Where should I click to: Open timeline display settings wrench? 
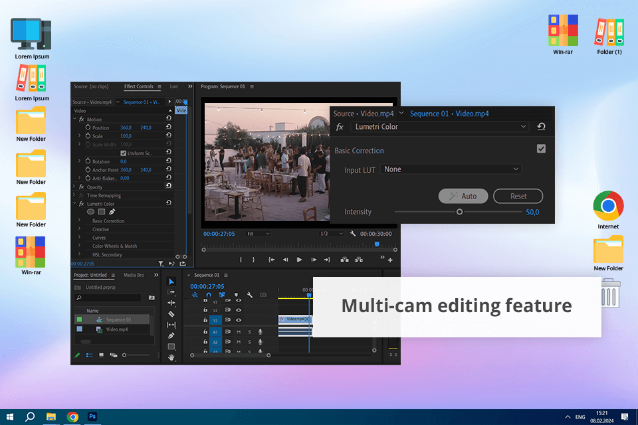(x=250, y=295)
